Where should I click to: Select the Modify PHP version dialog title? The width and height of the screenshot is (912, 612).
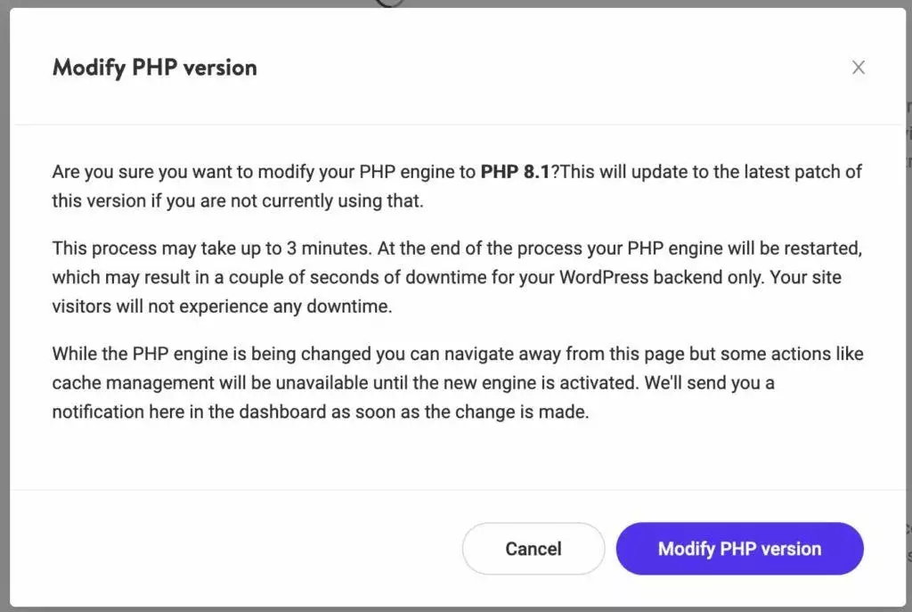point(154,67)
